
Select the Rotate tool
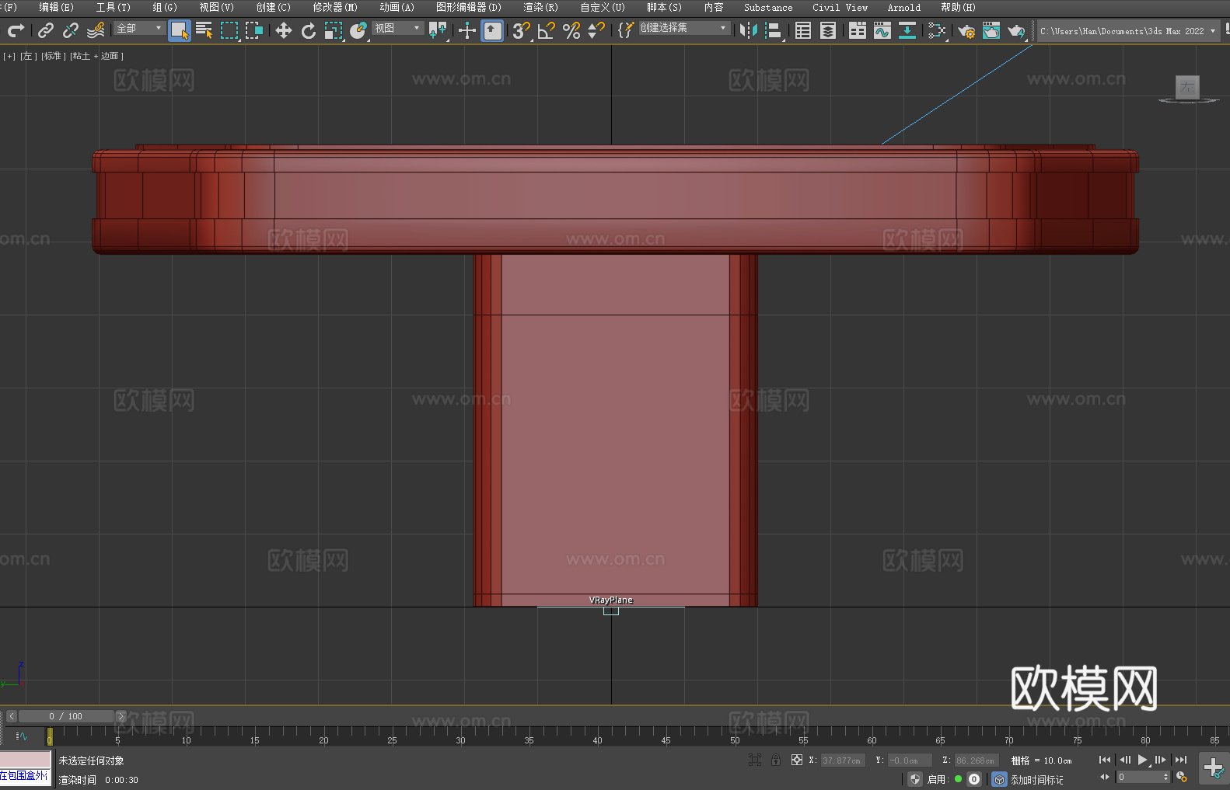[309, 30]
